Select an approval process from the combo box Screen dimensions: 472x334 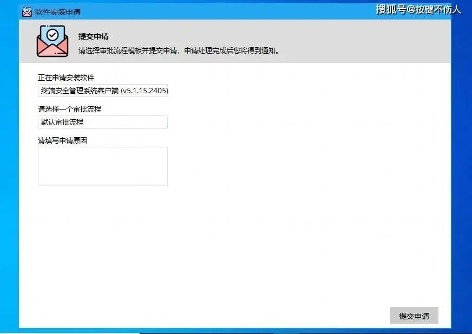click(x=102, y=122)
